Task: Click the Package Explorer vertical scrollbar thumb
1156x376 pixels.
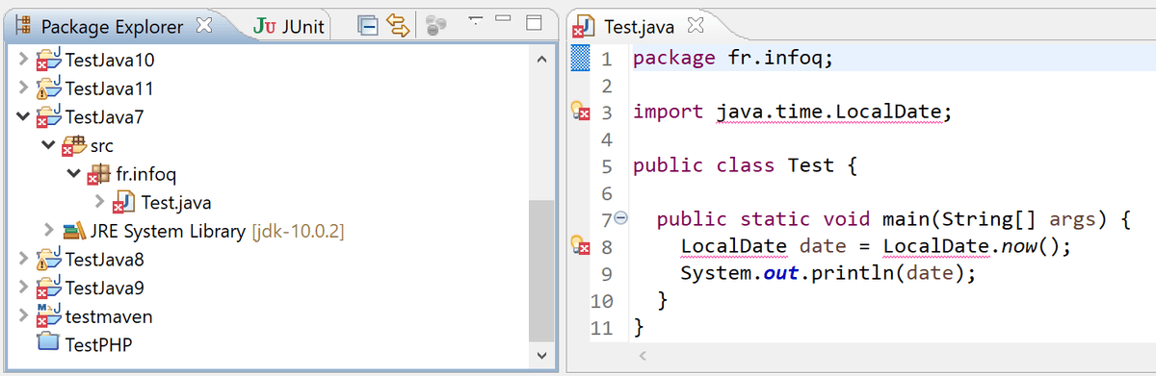Action: point(542,270)
